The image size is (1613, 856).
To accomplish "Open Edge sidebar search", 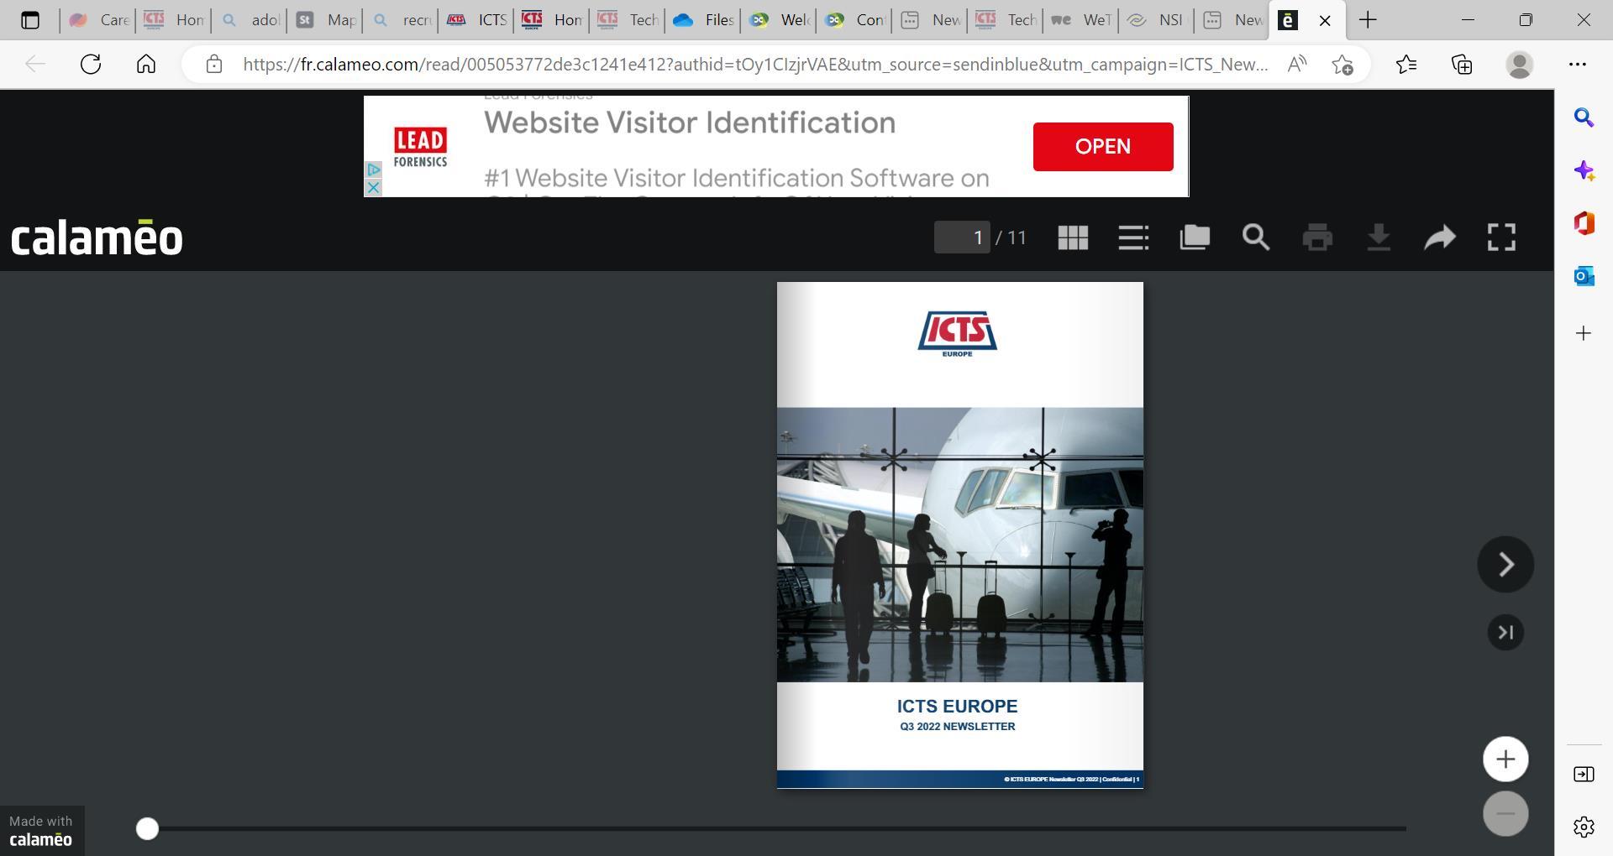I will pos(1584,117).
